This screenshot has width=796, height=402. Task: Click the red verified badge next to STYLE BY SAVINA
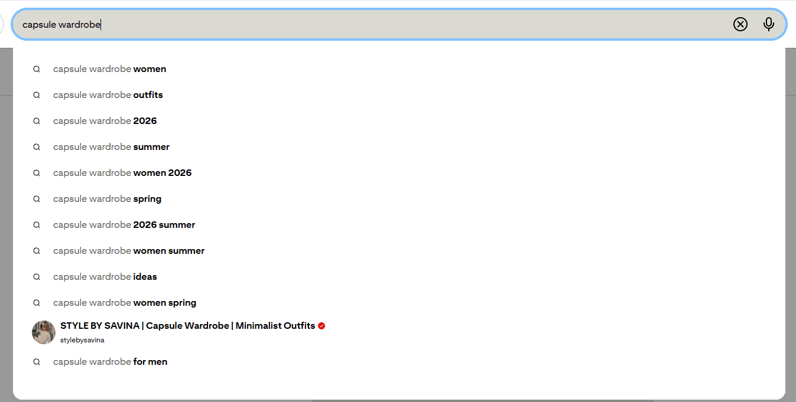tap(321, 326)
